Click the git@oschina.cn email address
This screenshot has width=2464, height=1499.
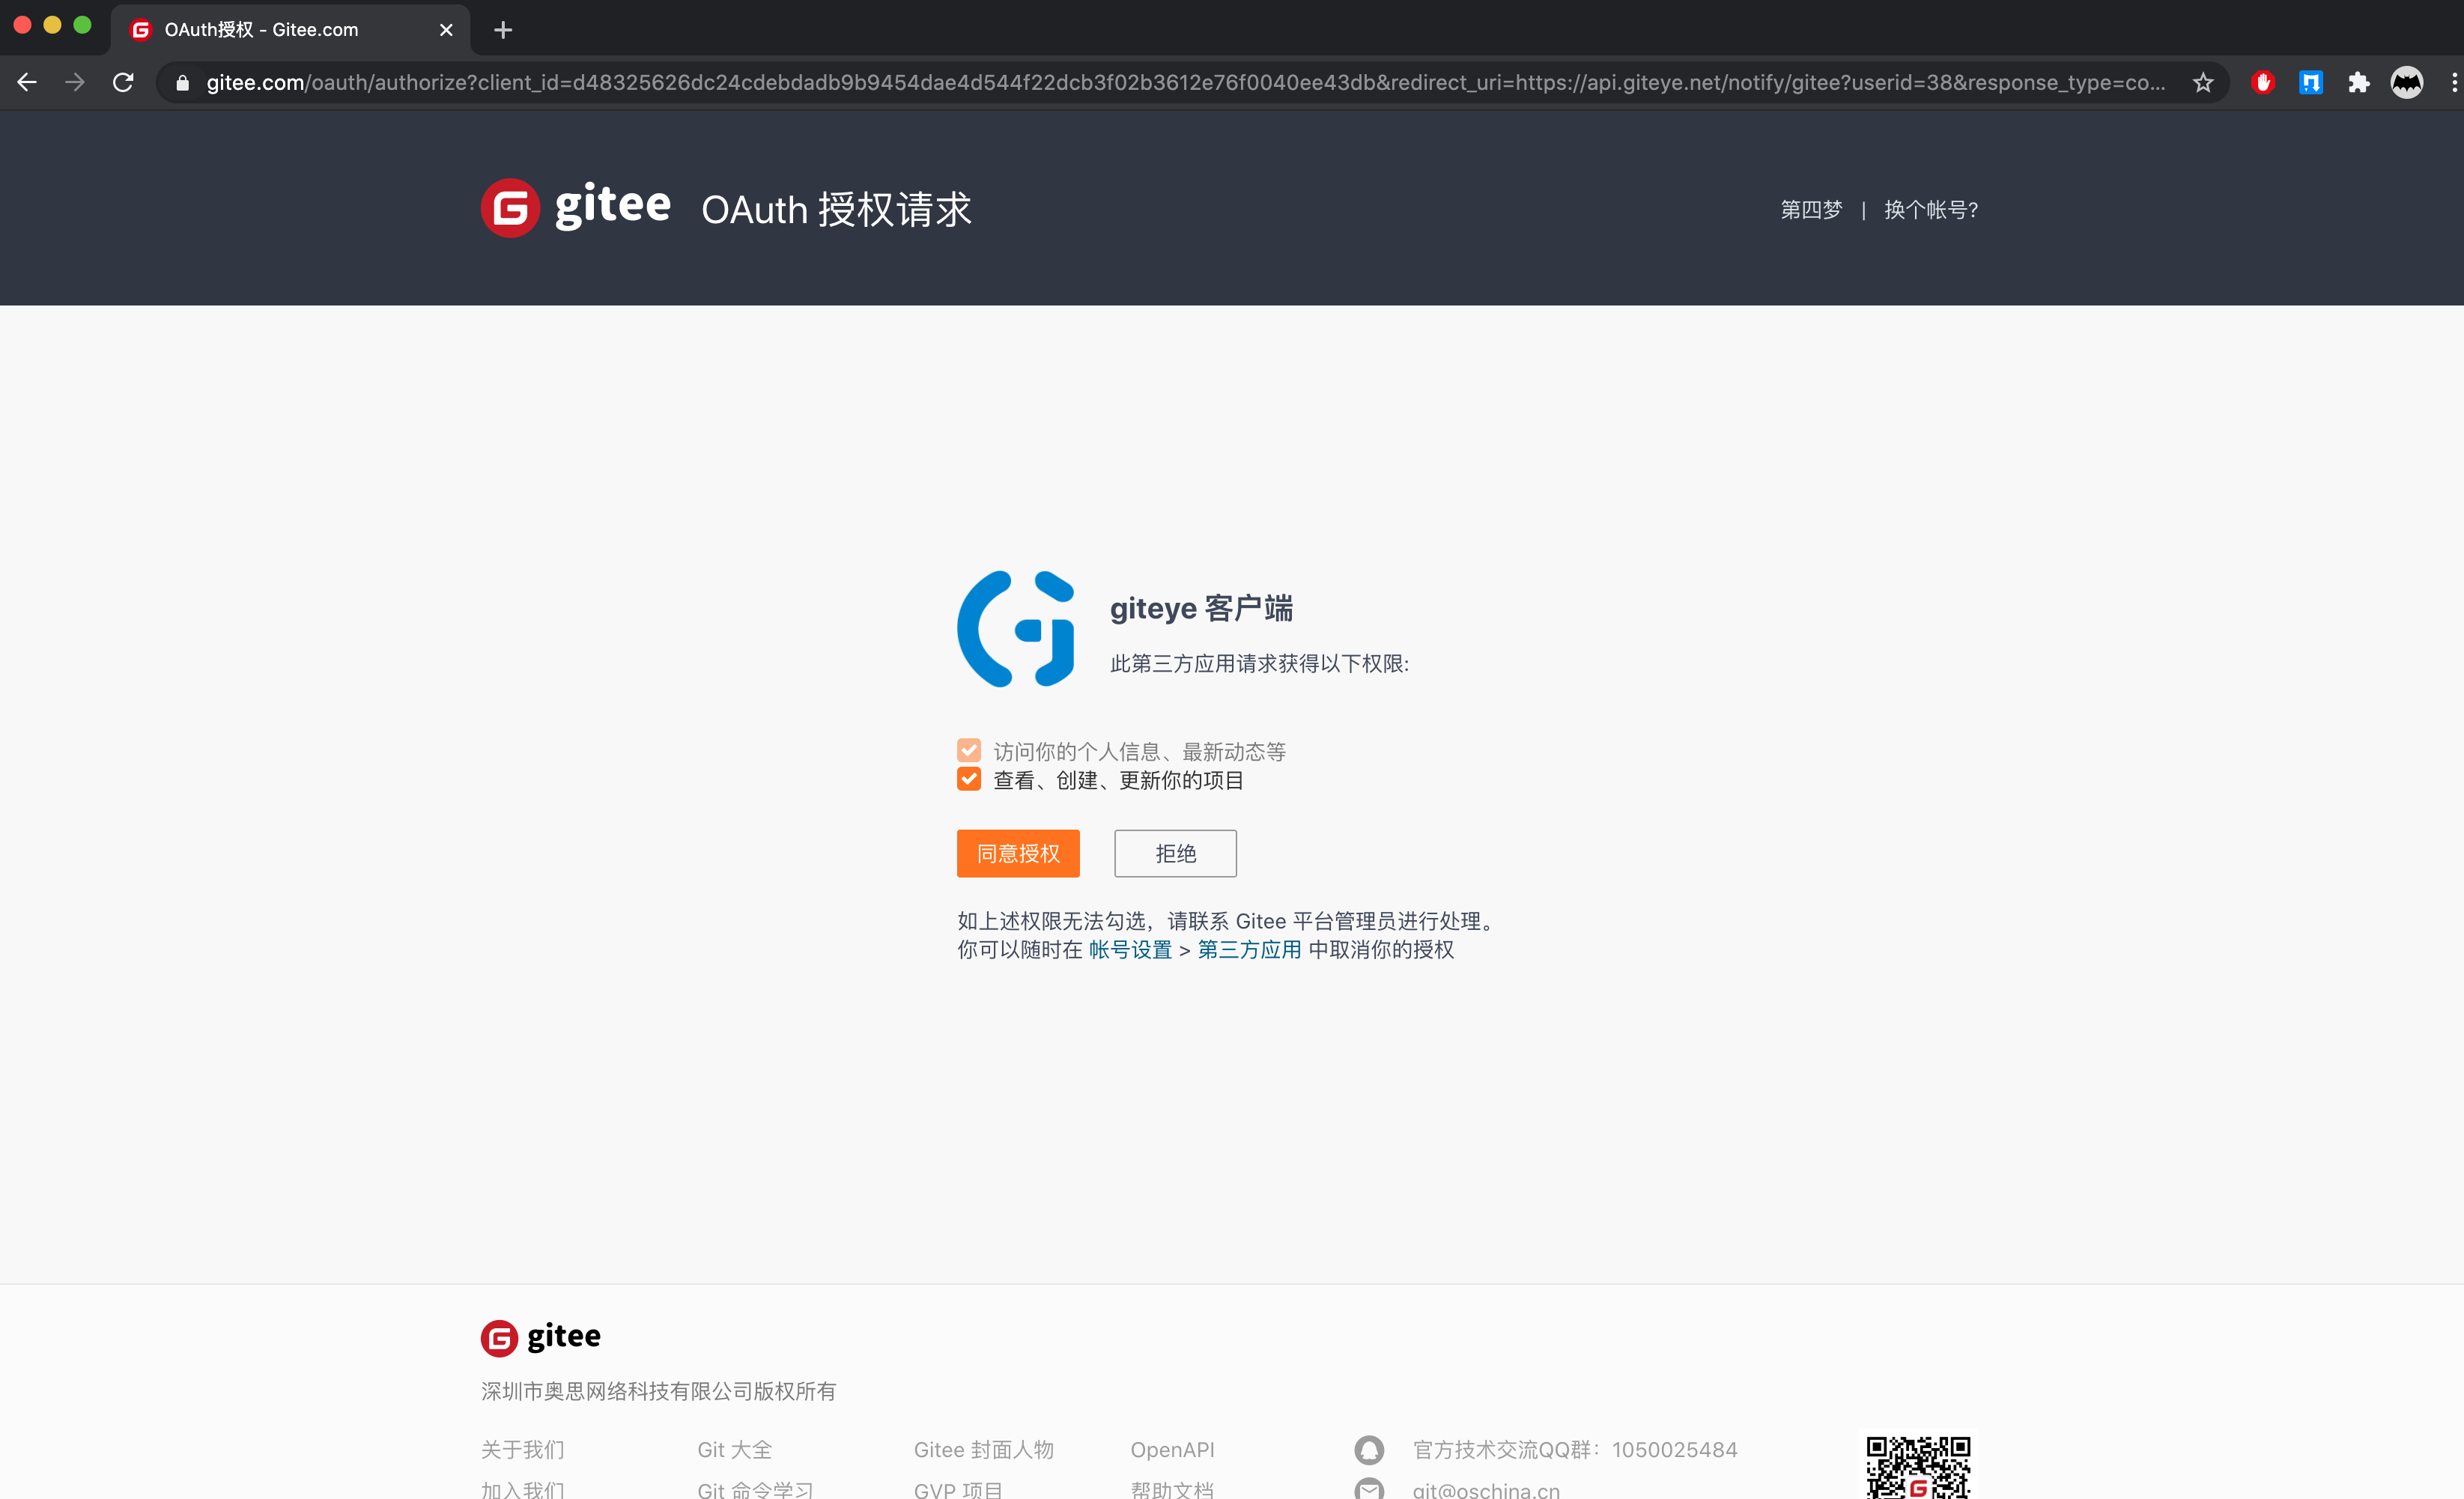[x=1486, y=1489]
